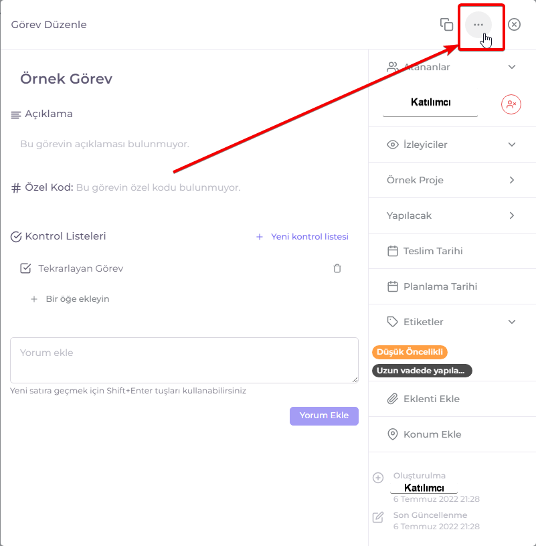Expand the İzleyiciler dropdown chevron
The height and width of the screenshot is (546, 536).
(x=512, y=145)
